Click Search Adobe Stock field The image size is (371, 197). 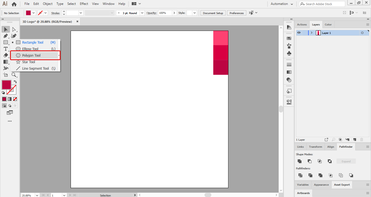(x=322, y=4)
